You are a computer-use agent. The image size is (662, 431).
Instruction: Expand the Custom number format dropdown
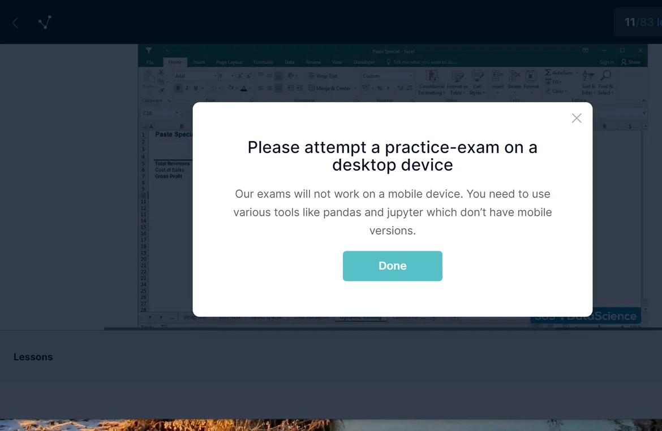(411, 76)
